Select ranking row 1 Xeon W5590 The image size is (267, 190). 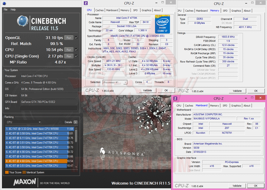point(39,129)
